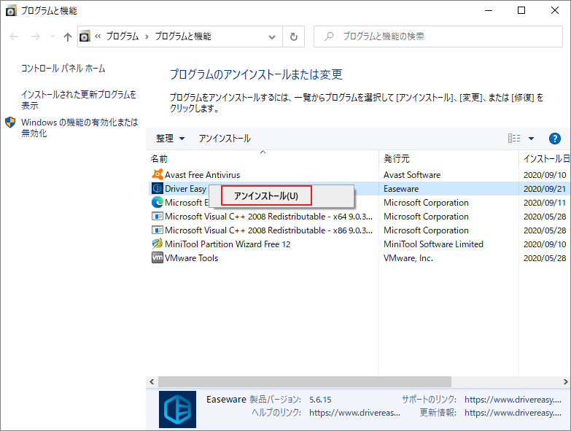The height and width of the screenshot is (431, 571).
Task: Click the ヘルプのリンク URL in details pane
Action: [x=354, y=413]
